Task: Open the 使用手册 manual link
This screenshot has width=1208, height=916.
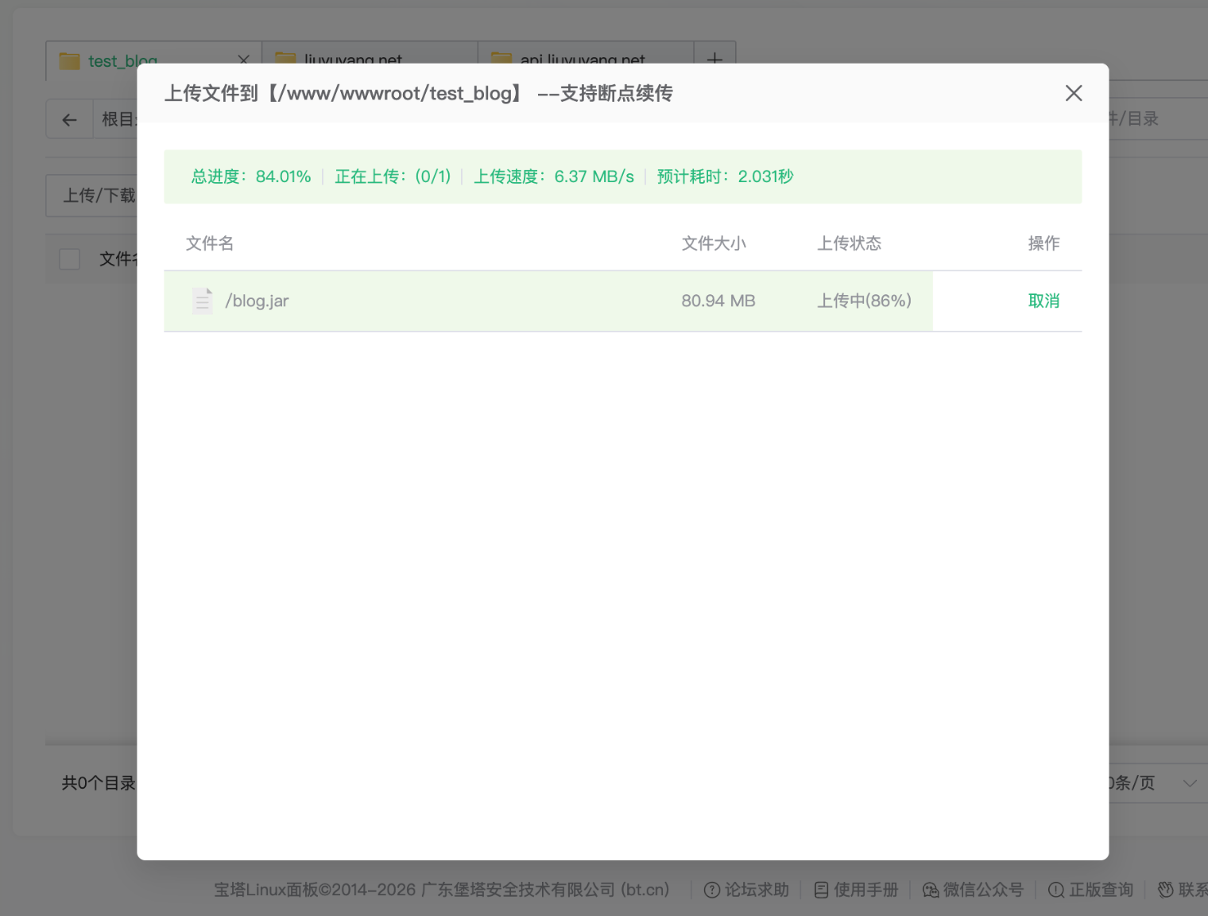Action: 857,890
